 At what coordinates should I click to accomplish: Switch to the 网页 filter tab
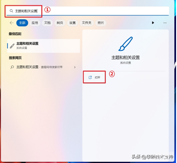click(60, 23)
